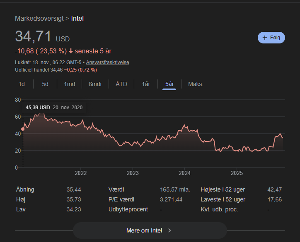This screenshot has width=300, height=242.
Task: Click the chevron arrow in Mere om Intel
Action: pos(169,230)
